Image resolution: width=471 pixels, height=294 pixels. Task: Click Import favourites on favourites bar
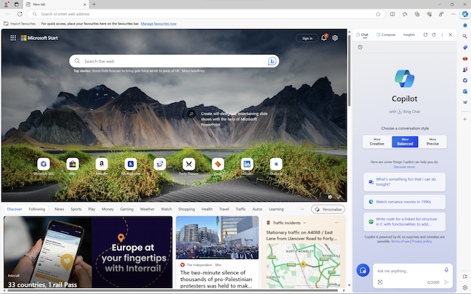[x=20, y=24]
